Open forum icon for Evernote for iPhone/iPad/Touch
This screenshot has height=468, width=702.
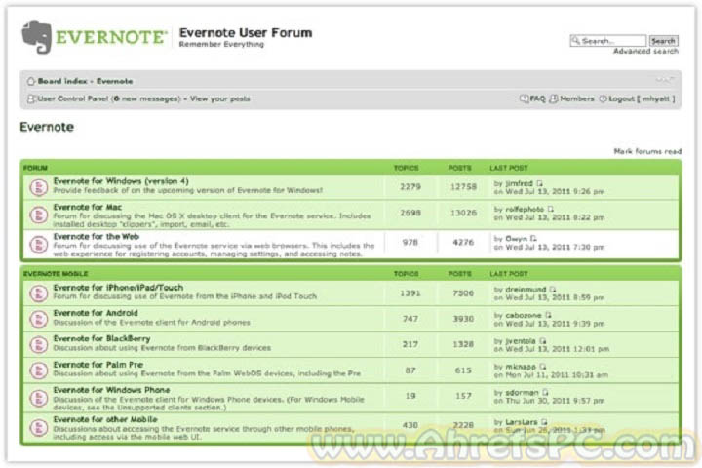tap(39, 293)
